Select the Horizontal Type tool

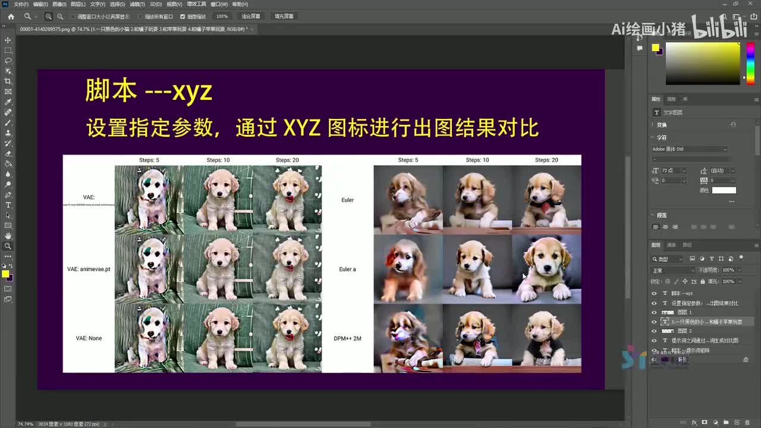pos(8,205)
